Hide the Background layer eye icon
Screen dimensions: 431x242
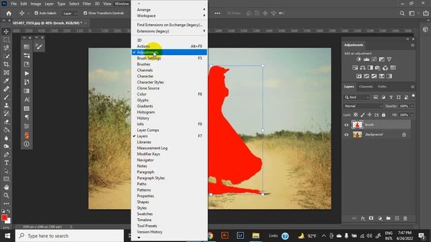pos(346,134)
